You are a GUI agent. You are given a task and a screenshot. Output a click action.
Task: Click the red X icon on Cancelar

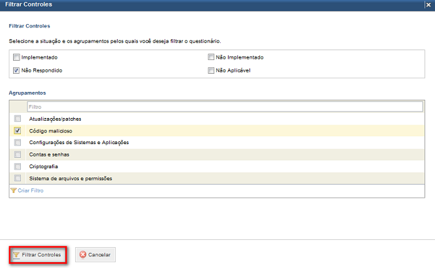click(83, 254)
